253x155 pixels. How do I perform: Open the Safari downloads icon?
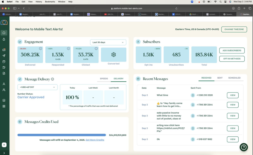233,8
